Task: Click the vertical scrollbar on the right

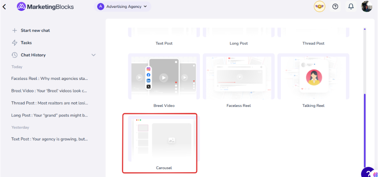Action: tap(365, 128)
